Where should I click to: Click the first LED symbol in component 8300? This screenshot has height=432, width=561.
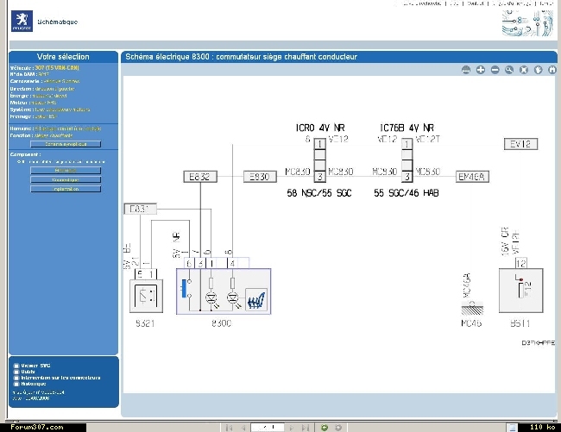tap(211, 297)
